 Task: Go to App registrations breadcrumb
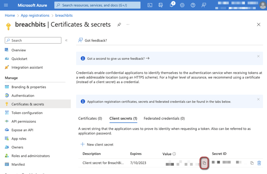click(x=35, y=15)
